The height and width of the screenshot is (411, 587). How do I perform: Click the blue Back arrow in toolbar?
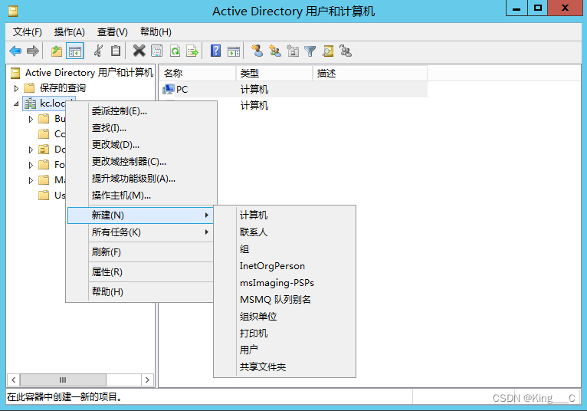pyautogui.click(x=15, y=51)
